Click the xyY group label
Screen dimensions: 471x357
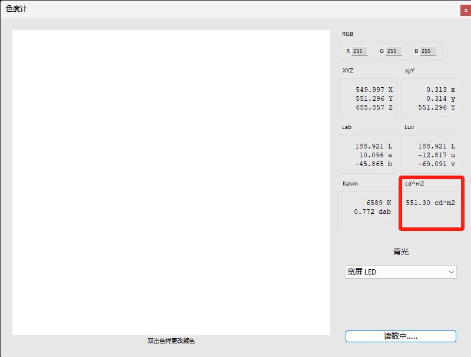[410, 71]
